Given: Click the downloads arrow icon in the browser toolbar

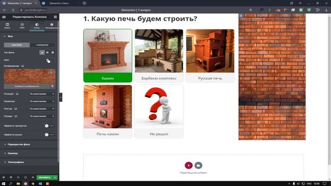Looking at the screenshot, I should 326,10.
